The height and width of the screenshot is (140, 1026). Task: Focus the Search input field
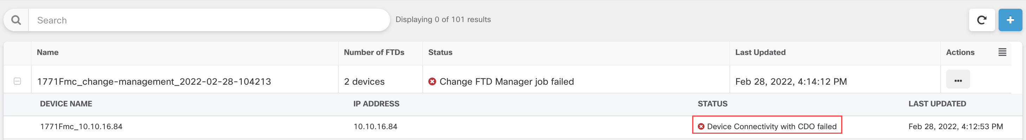(x=207, y=20)
